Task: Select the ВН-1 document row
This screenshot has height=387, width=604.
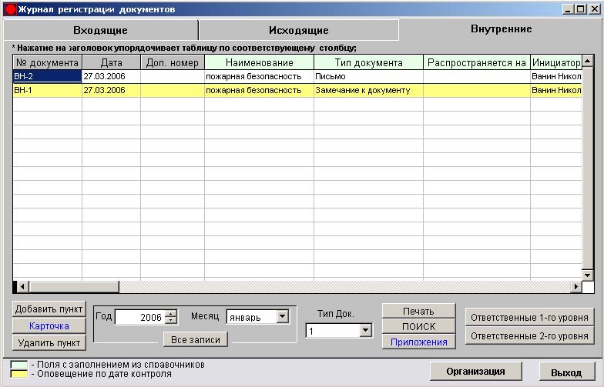Action: pyautogui.click(x=46, y=90)
